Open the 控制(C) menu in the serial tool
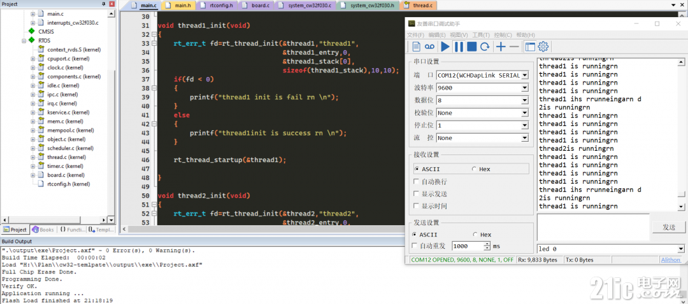 click(503, 35)
